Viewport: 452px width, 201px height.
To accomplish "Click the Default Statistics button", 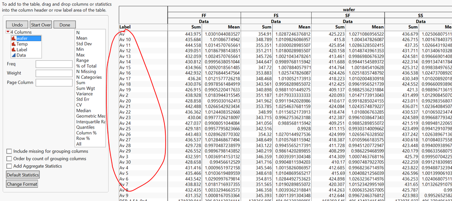I will [x=23, y=175].
